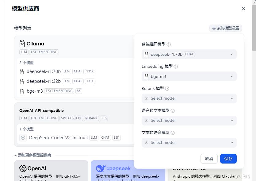Click the DeepSeek-Coder-V2-Instruct model name
The width and height of the screenshot is (256, 181).
[59, 138]
